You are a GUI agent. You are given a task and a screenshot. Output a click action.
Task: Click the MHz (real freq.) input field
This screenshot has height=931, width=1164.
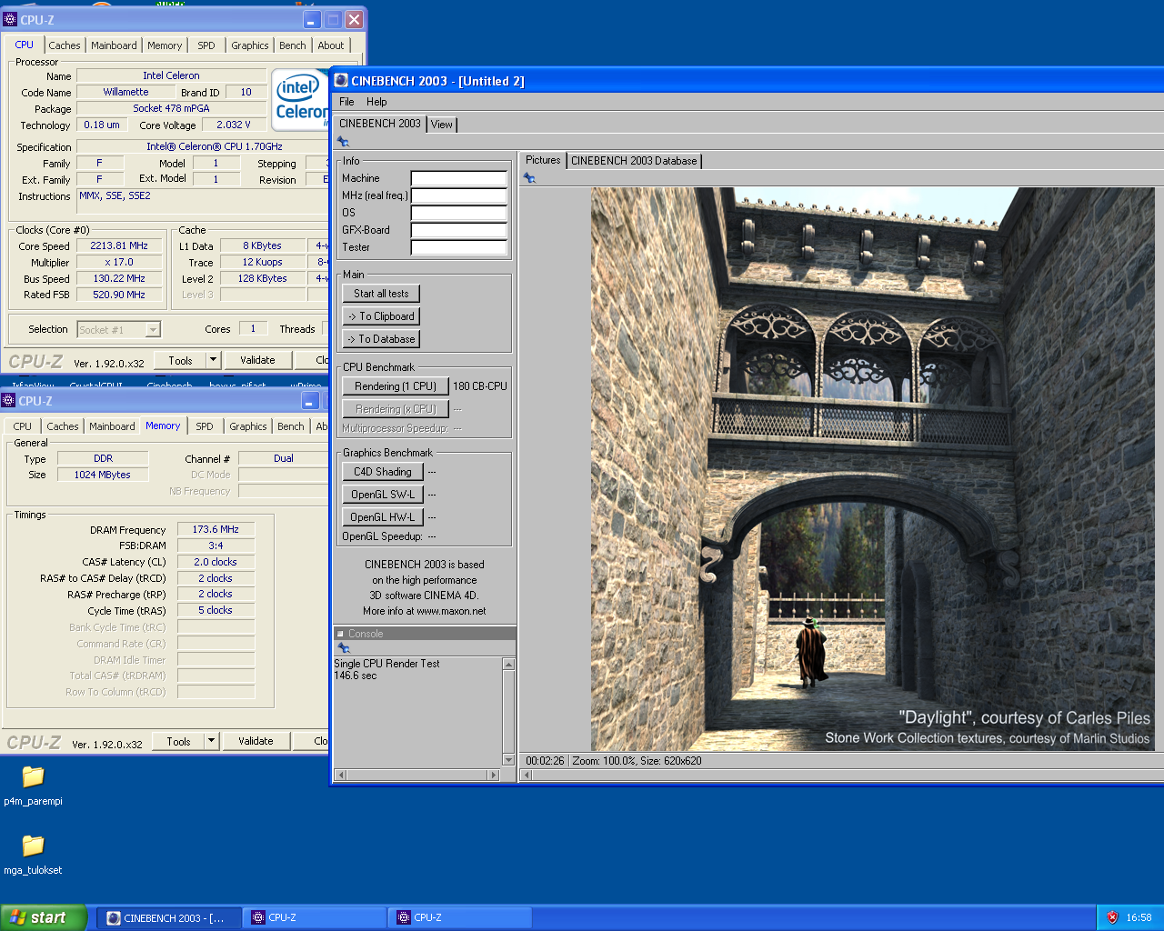click(459, 195)
